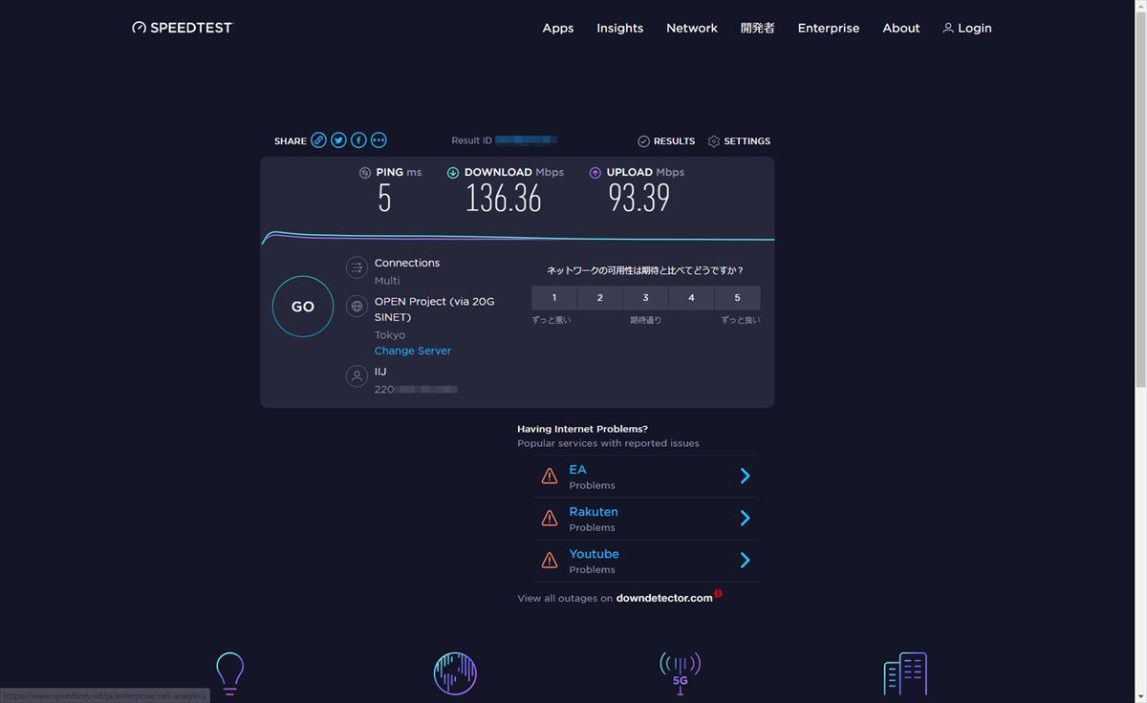The image size is (1147, 703).
Task: Click the download speed 136.36 value
Action: [504, 198]
